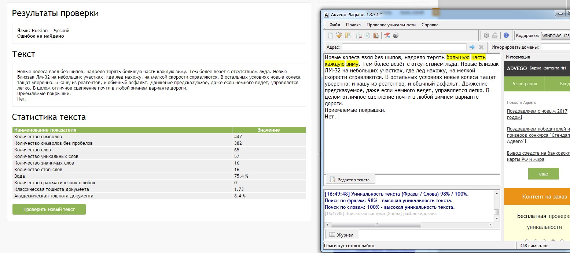
Task: Paste text using the clipboard icon
Action: (x=376, y=35)
